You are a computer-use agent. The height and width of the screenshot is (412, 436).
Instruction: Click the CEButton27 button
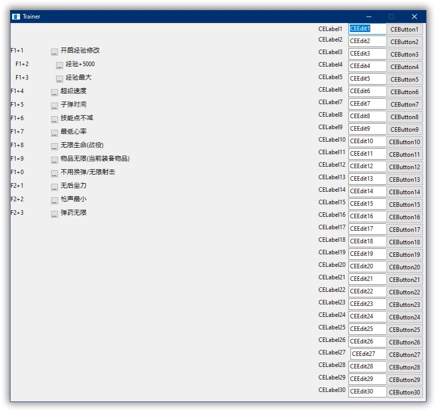[x=404, y=354]
